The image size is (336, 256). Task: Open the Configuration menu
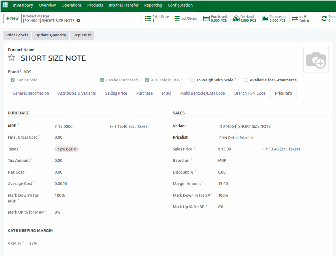click(180, 5)
